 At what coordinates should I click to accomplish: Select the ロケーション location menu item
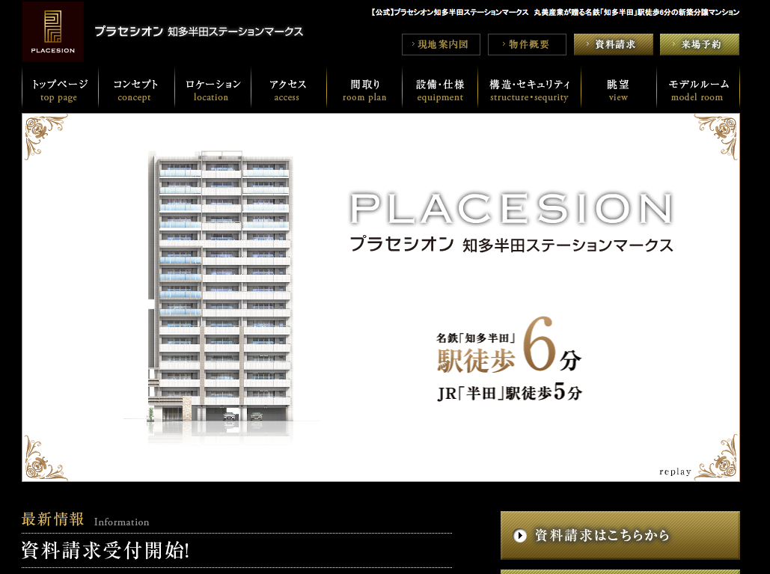pyautogui.click(x=213, y=90)
